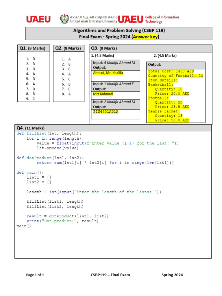The image size is (222, 296).
Task: Click Price: 50.0 AED line
Action: tap(172, 120)
